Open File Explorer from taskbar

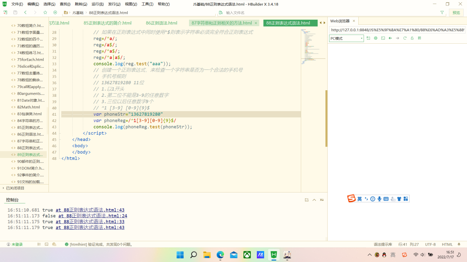pyautogui.click(x=207, y=255)
